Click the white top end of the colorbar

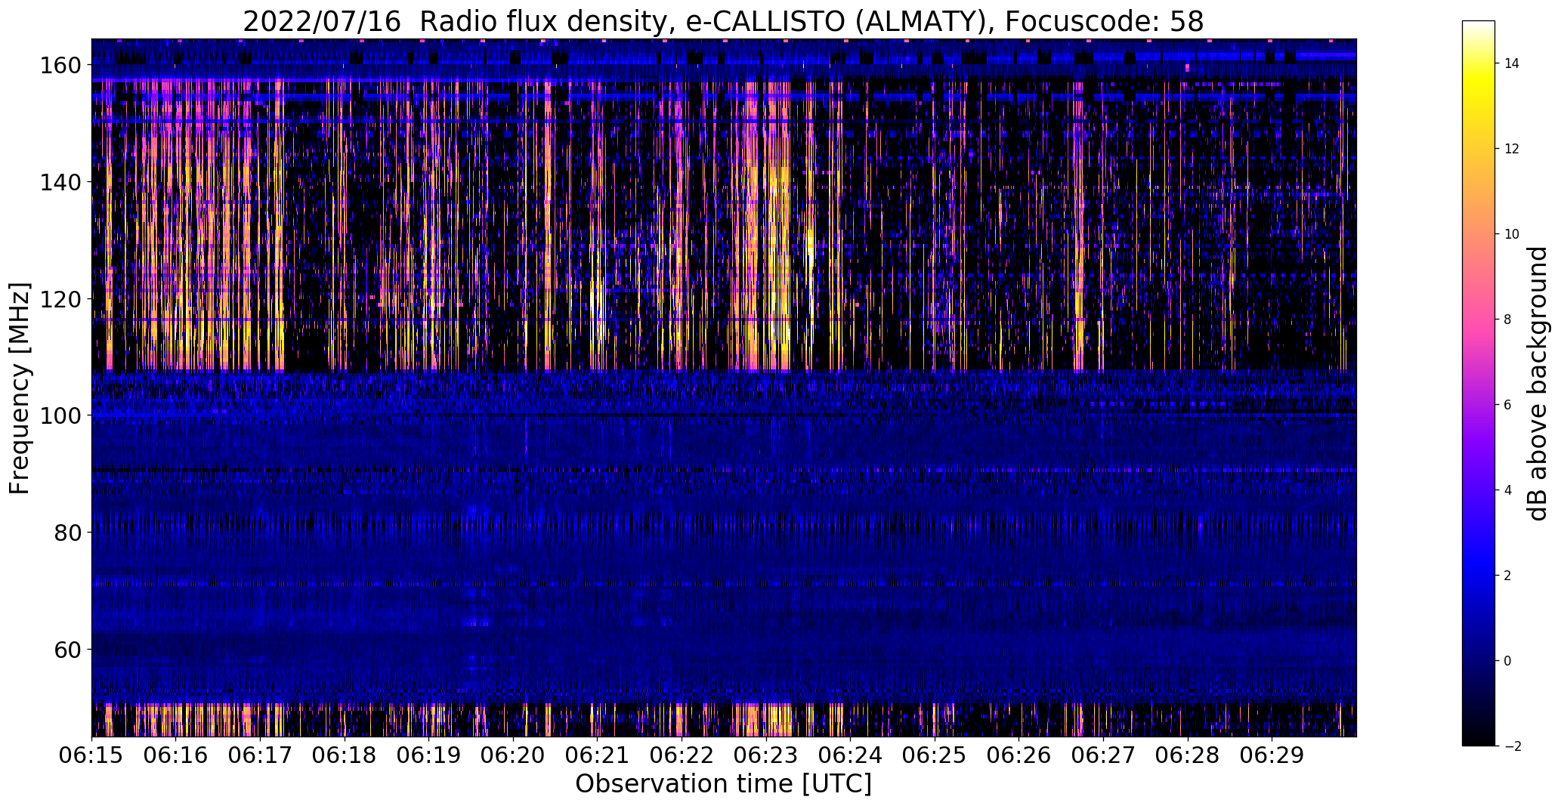tap(1479, 25)
